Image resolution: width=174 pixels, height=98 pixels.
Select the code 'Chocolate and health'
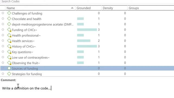[x=27, y=19]
